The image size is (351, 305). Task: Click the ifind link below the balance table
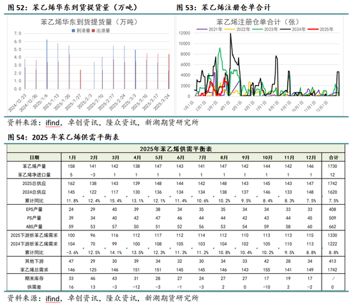52,298
